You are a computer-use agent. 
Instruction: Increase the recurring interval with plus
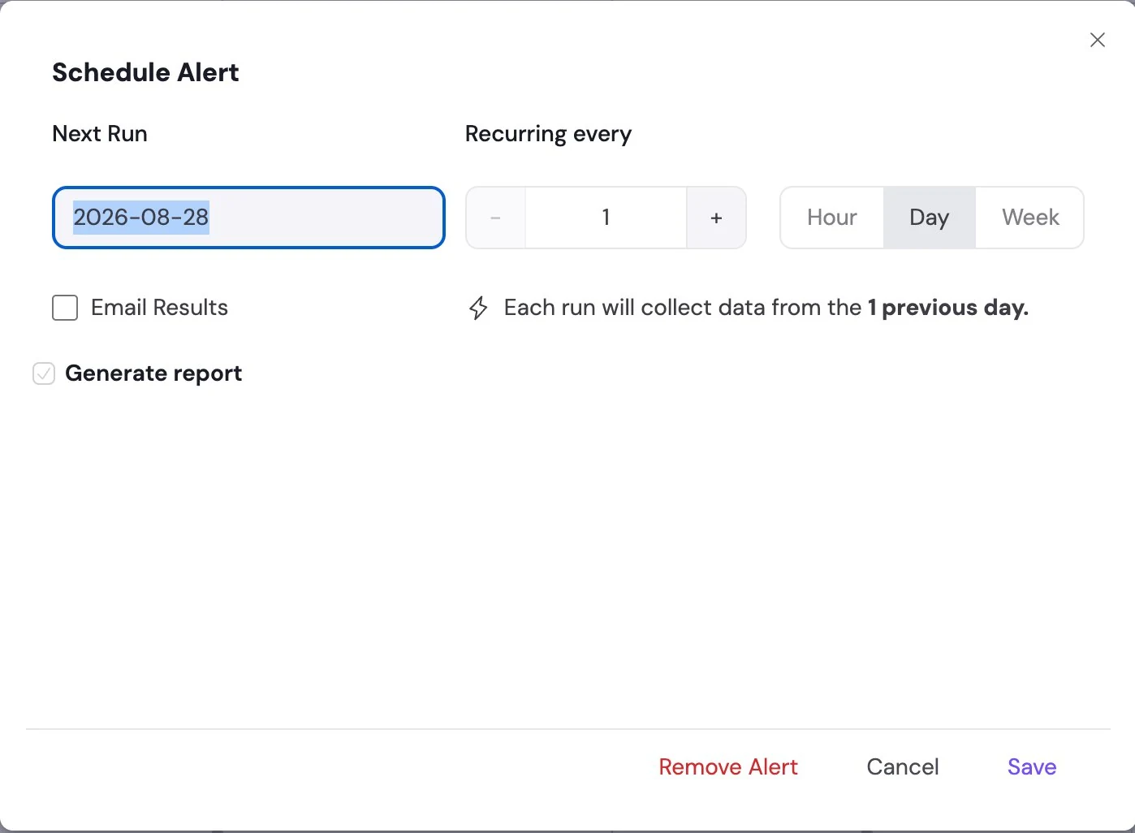pos(716,218)
